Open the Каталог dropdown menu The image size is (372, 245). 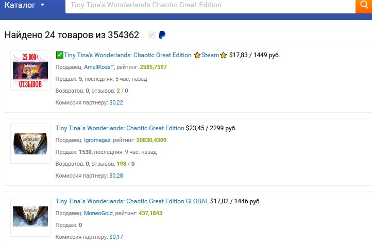pos(24,5)
